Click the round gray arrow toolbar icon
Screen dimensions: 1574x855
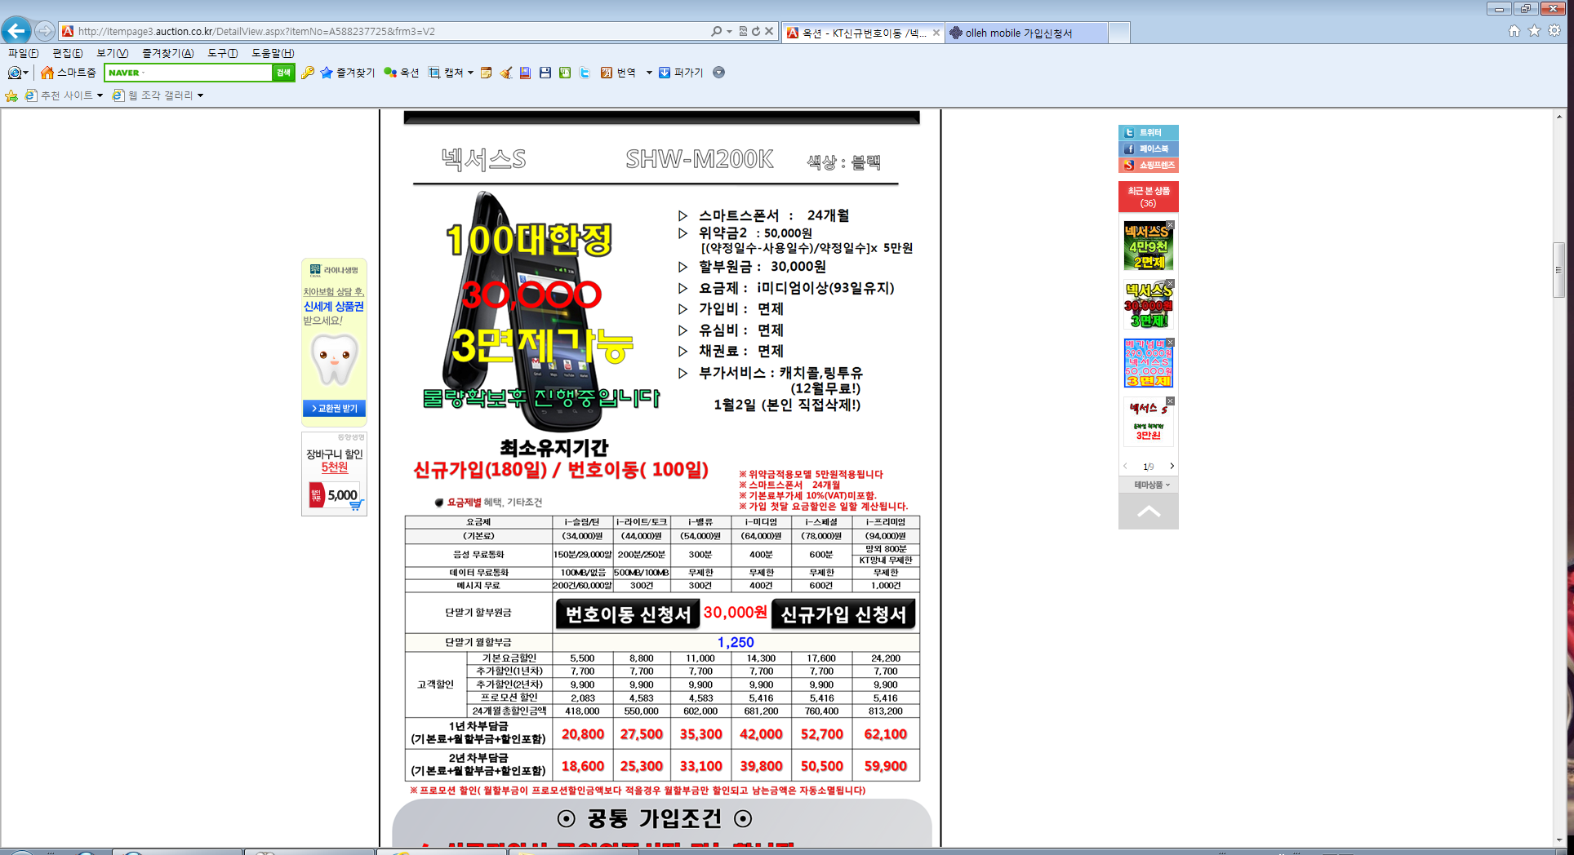(x=718, y=73)
